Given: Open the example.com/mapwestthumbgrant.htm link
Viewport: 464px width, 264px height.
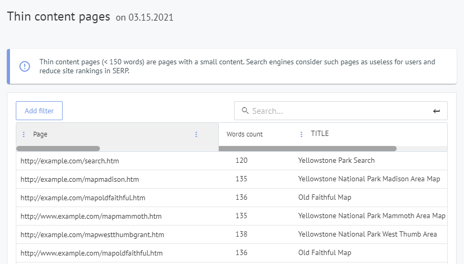Looking at the screenshot, I should coord(92,234).
